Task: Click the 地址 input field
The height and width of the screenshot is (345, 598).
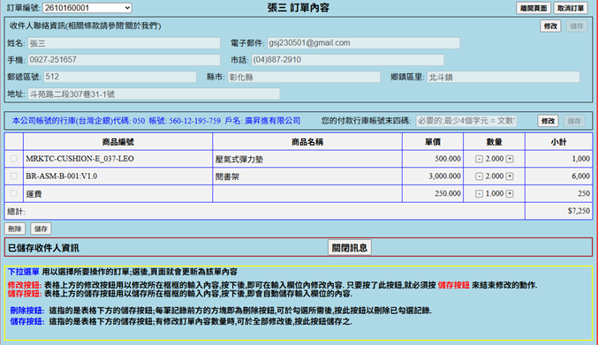Action: coord(154,94)
